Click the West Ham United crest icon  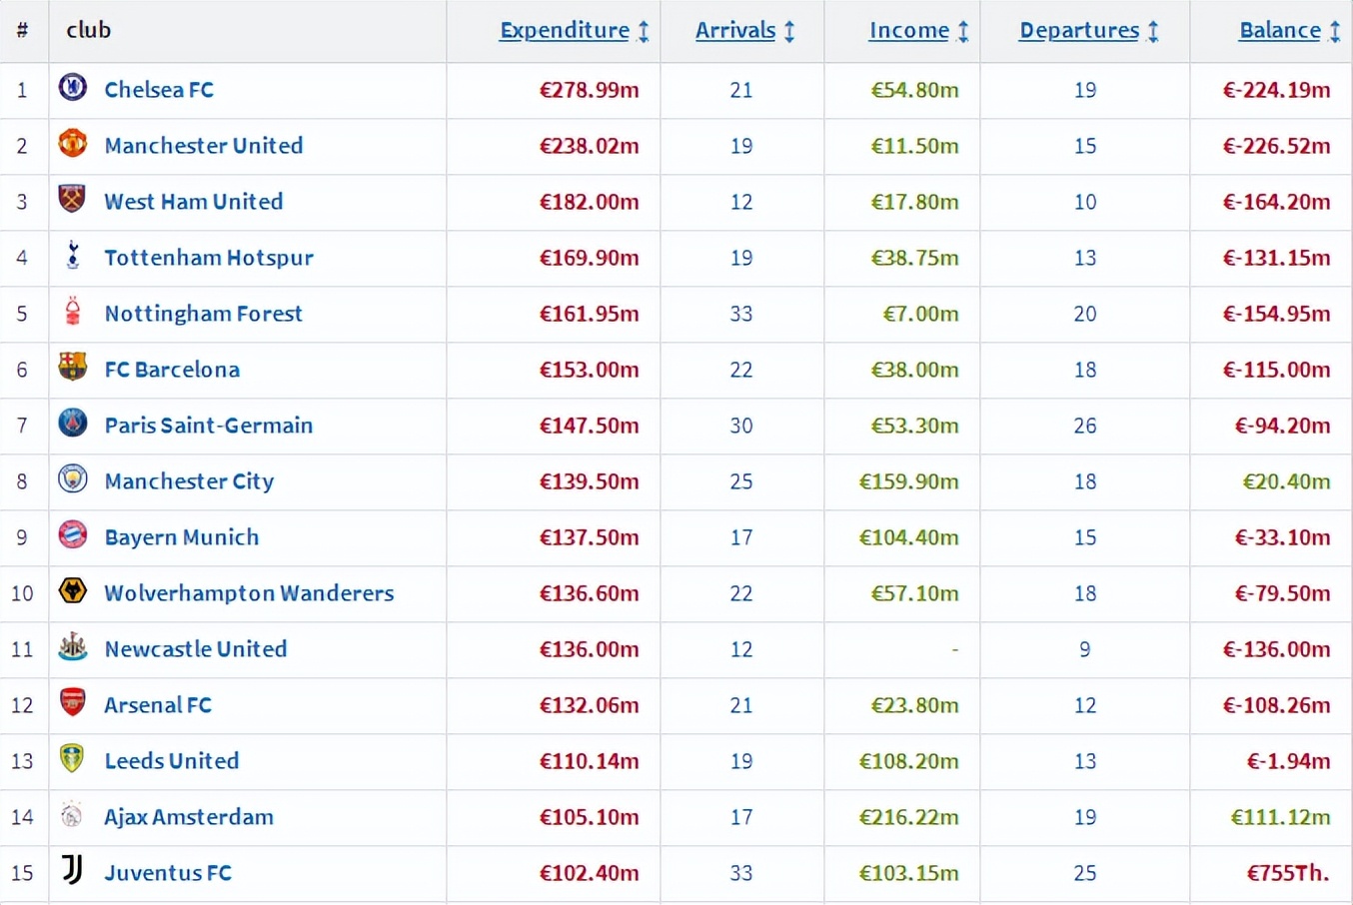tap(72, 200)
